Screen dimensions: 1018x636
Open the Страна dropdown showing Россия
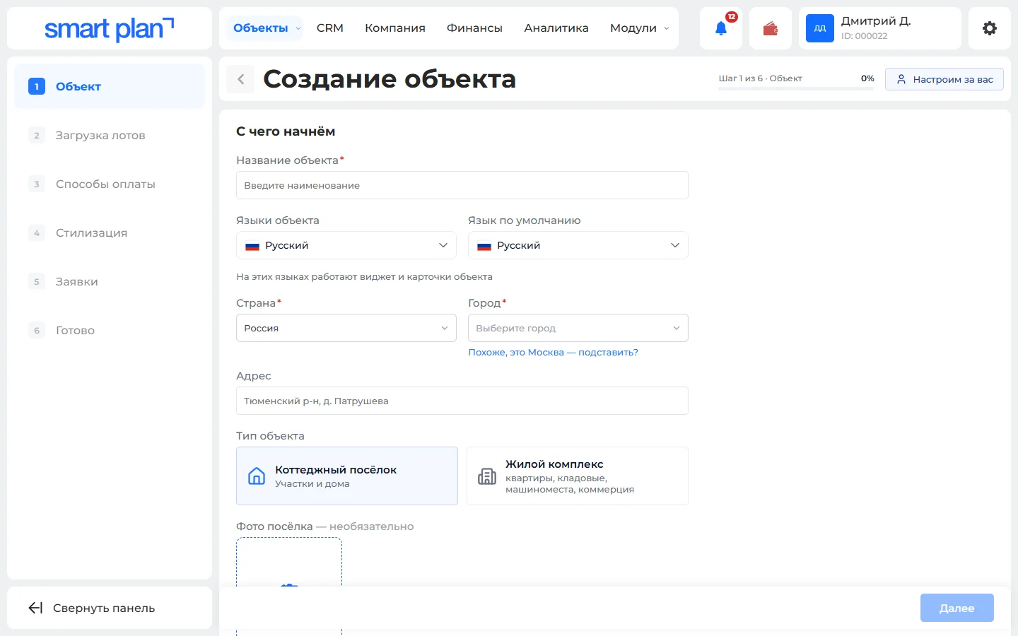(346, 328)
